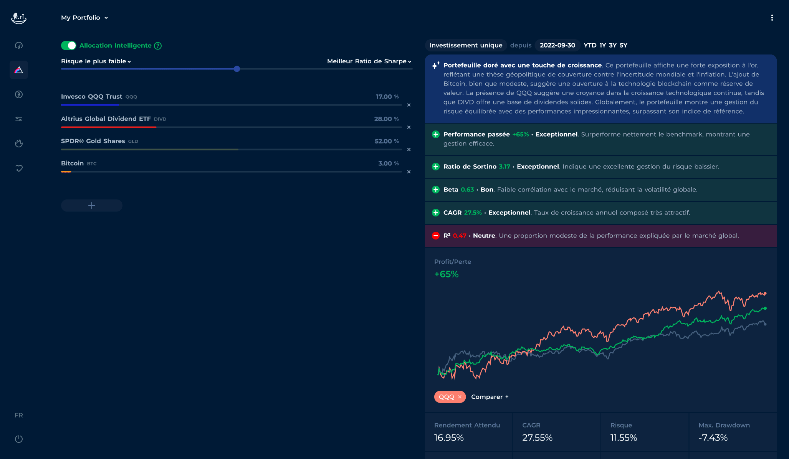Open the Bitcoin coin icon in sidebar
The height and width of the screenshot is (459, 789).
pos(19,94)
